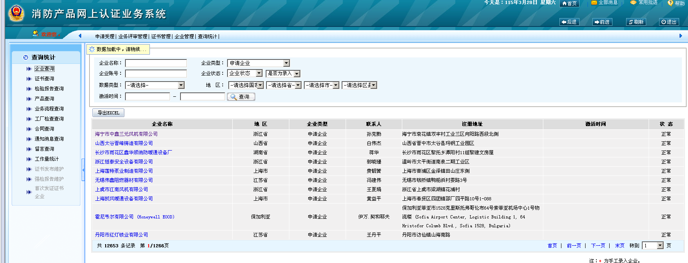Select 企业查询 in the sidebar
Viewport: 688px width, 263px height.
44,69
